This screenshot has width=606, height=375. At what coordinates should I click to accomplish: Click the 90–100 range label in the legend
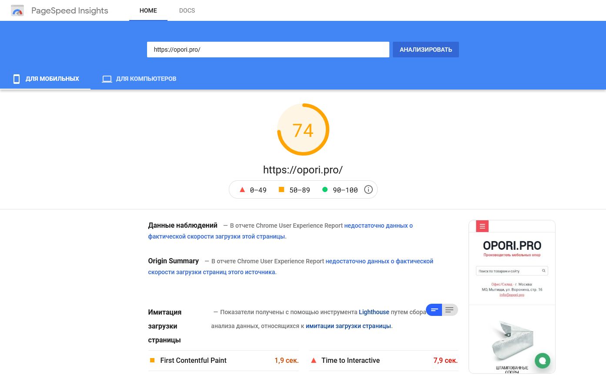pyautogui.click(x=345, y=190)
